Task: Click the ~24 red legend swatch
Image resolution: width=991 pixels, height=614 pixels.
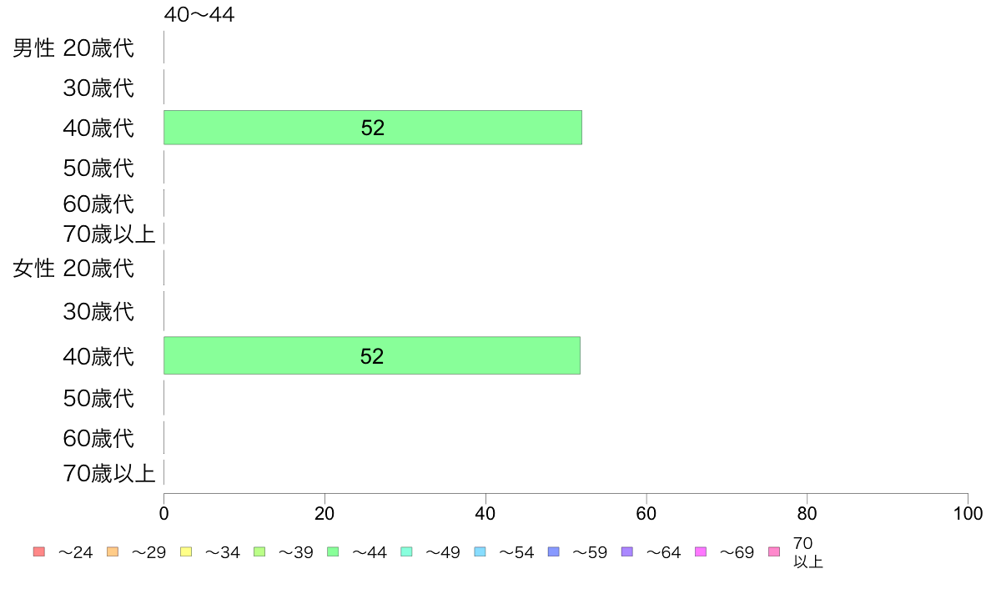Action: pyautogui.click(x=39, y=551)
